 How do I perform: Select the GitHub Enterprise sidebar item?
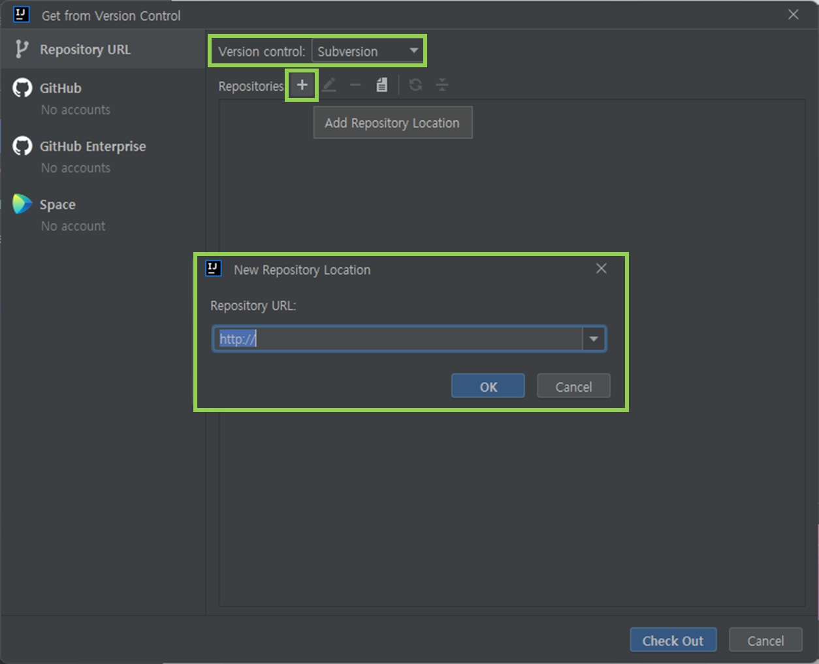click(103, 156)
